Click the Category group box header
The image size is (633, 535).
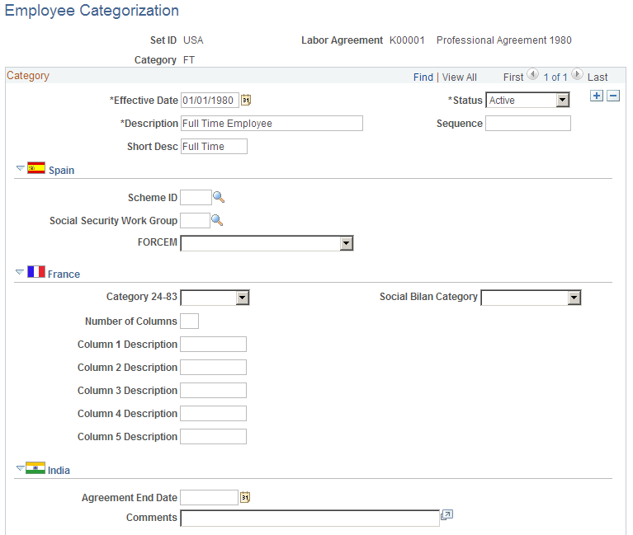click(28, 75)
